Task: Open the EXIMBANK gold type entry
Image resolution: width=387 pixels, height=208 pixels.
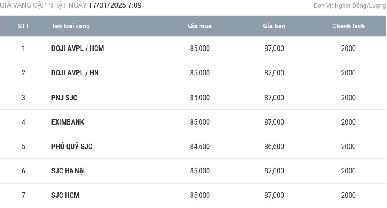Action: 68,122
